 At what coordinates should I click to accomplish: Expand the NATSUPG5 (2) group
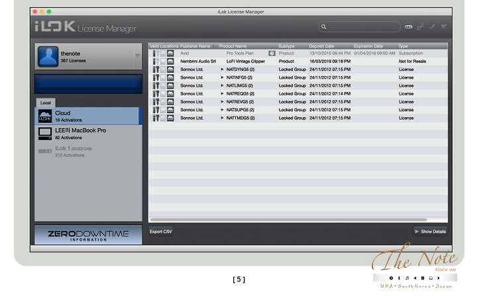tap(222, 110)
